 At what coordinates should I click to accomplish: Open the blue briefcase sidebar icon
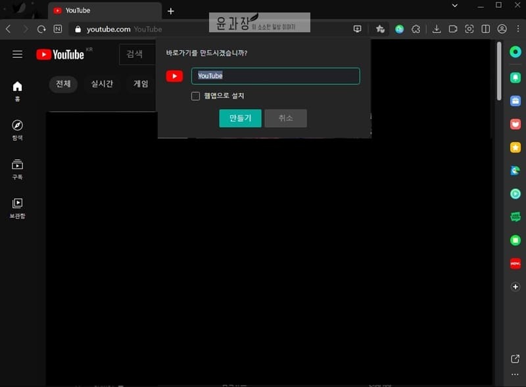click(515, 101)
